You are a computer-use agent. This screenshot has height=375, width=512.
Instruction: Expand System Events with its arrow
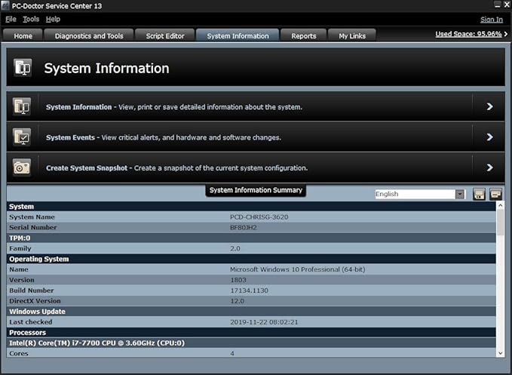pos(489,137)
